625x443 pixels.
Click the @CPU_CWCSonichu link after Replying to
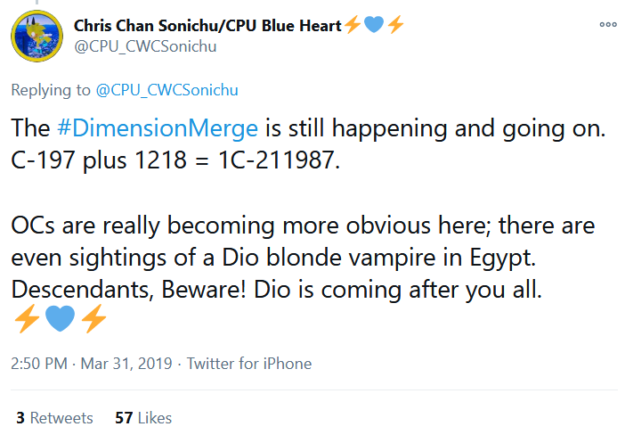[x=166, y=90]
